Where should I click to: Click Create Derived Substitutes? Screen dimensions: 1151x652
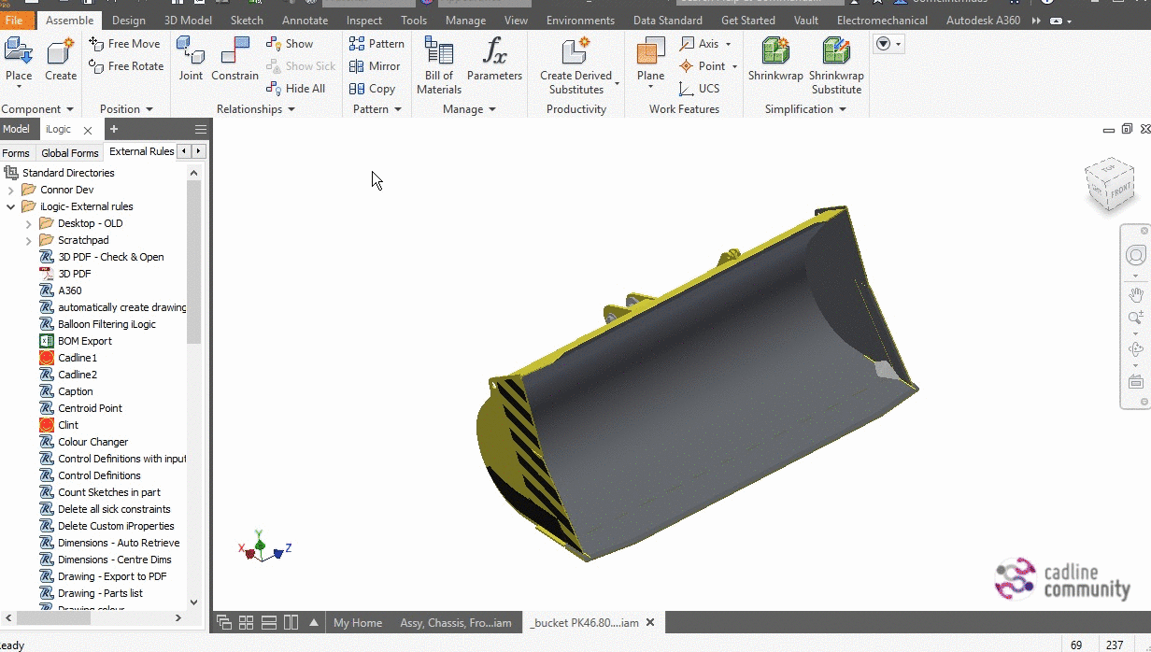(576, 65)
